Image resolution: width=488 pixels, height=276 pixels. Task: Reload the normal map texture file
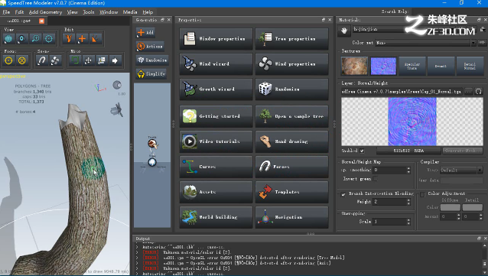click(x=478, y=92)
